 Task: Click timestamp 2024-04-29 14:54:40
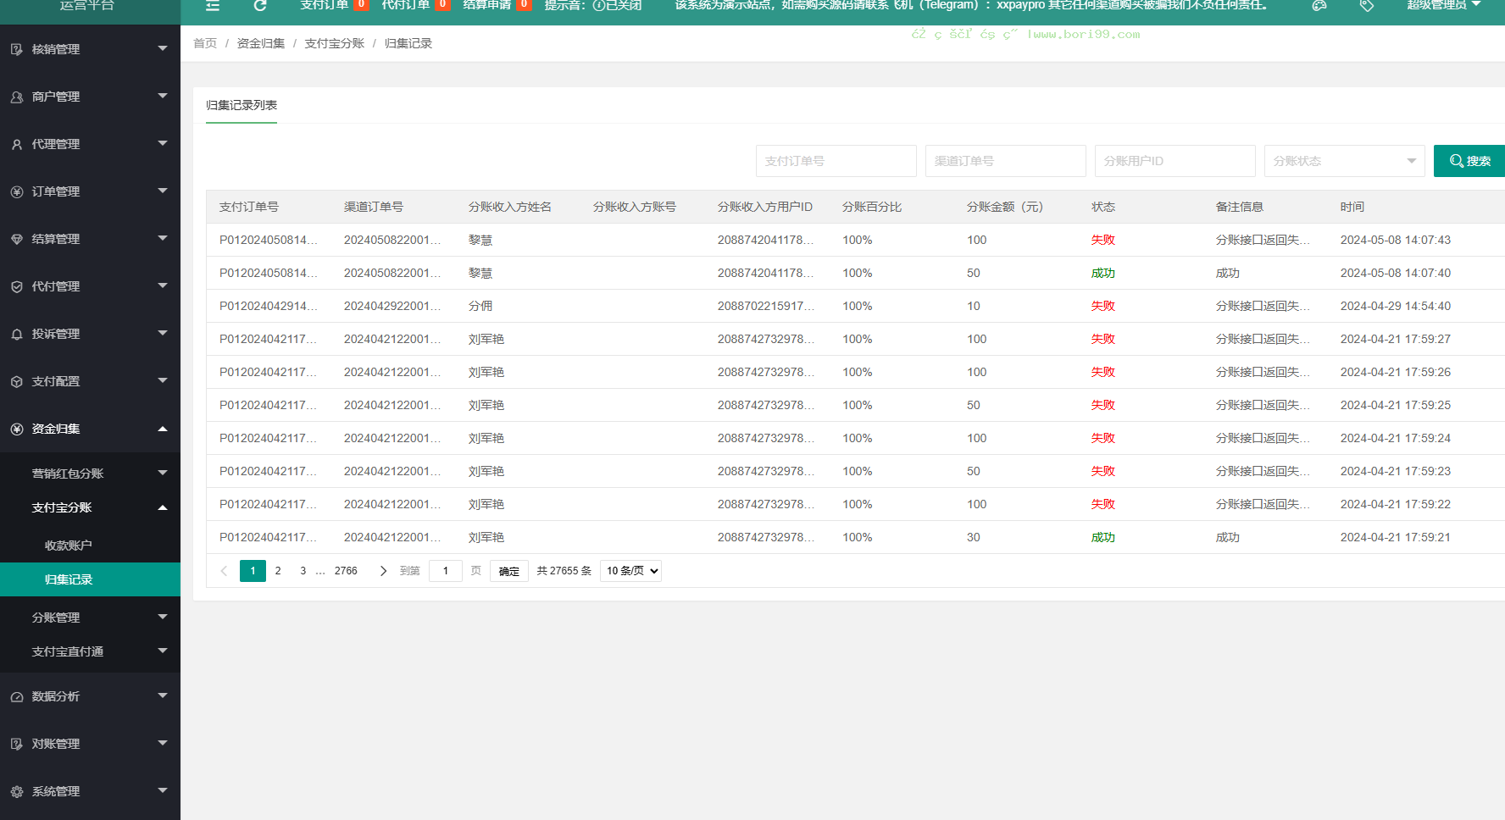click(x=1396, y=306)
